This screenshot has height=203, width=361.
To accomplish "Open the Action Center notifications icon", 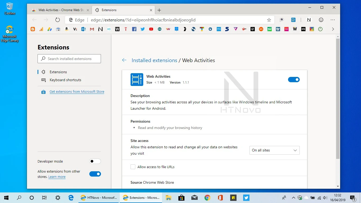I will point(353,198).
